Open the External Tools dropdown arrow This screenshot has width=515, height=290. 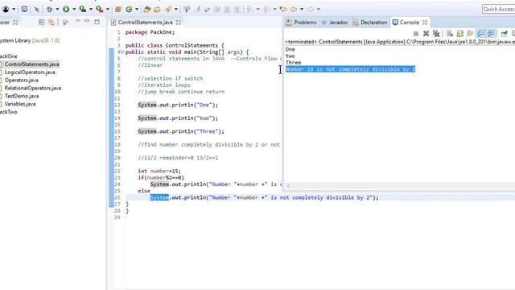click(107, 9)
